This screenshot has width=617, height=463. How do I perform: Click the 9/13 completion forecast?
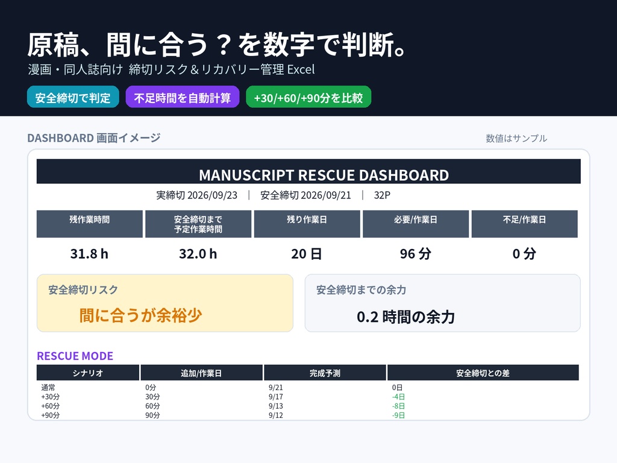[276, 406]
